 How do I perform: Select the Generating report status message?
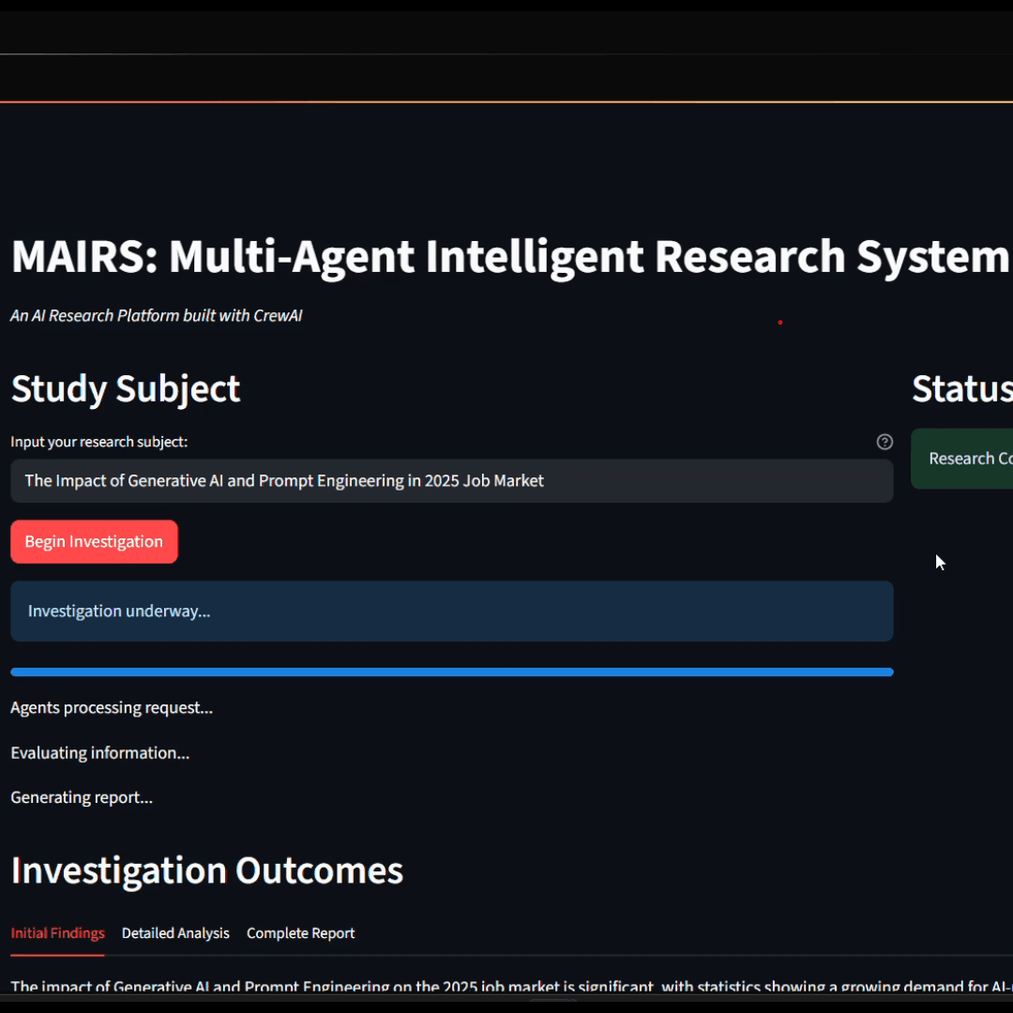point(81,796)
